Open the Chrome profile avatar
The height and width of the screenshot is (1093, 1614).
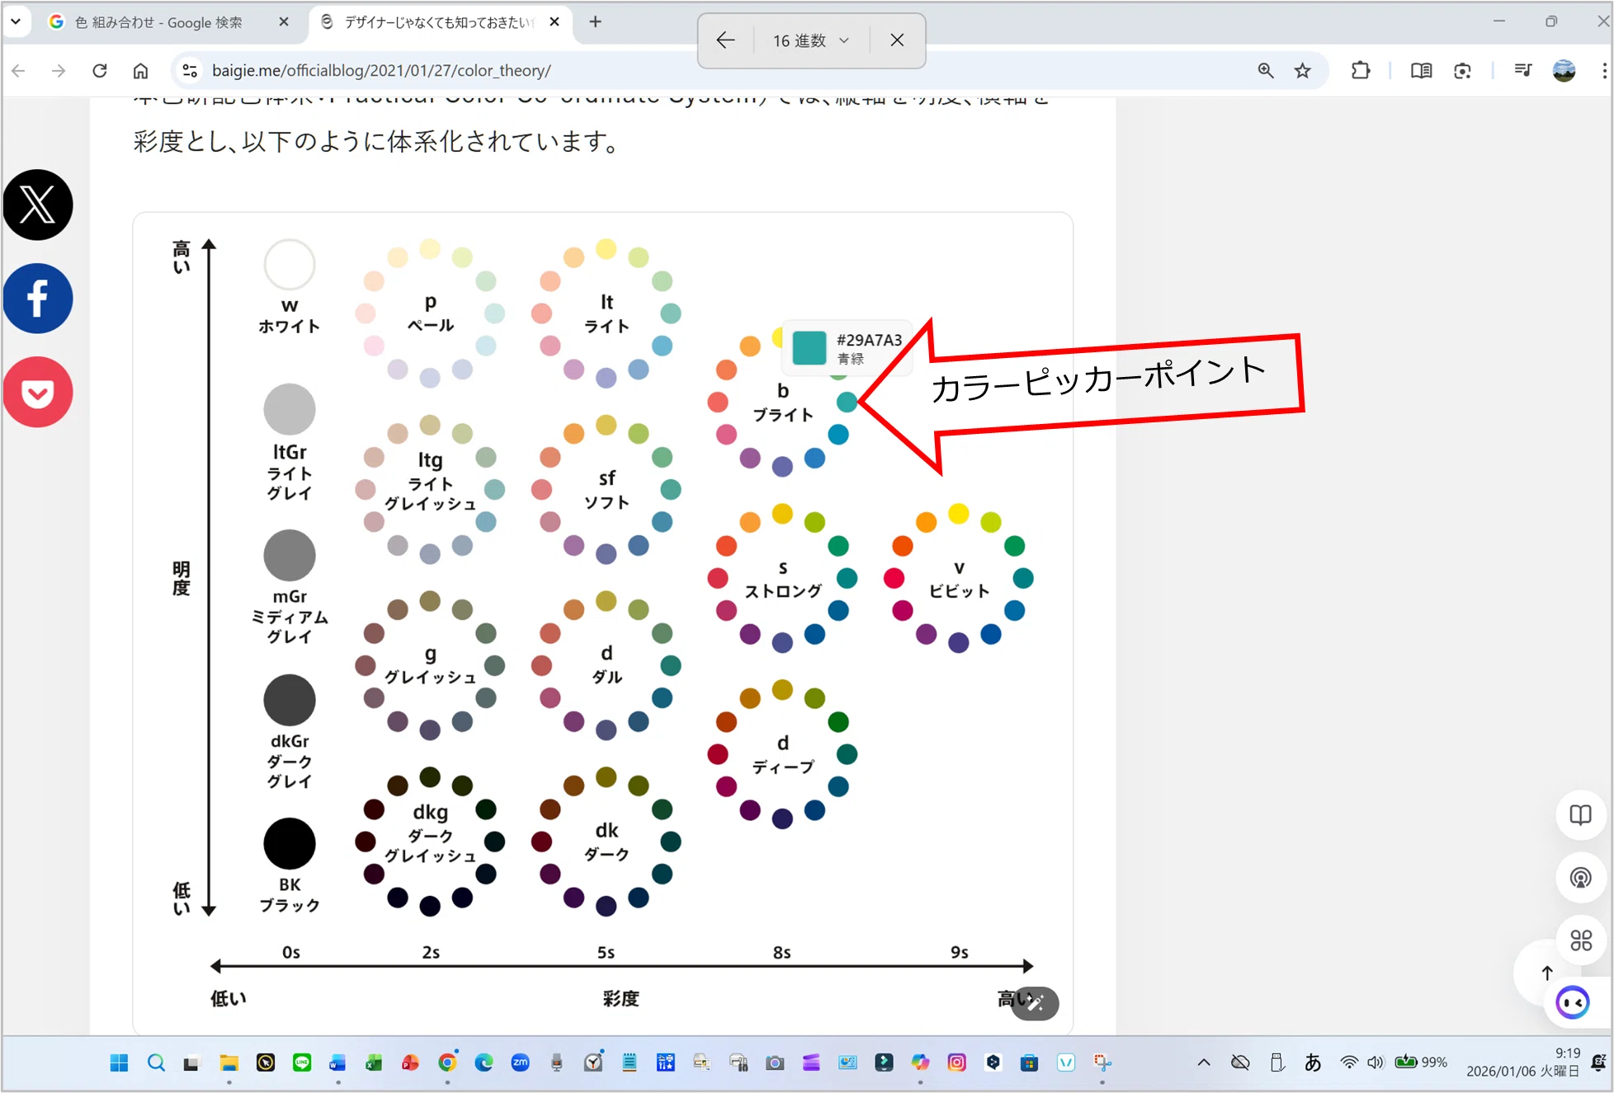pos(1564,71)
